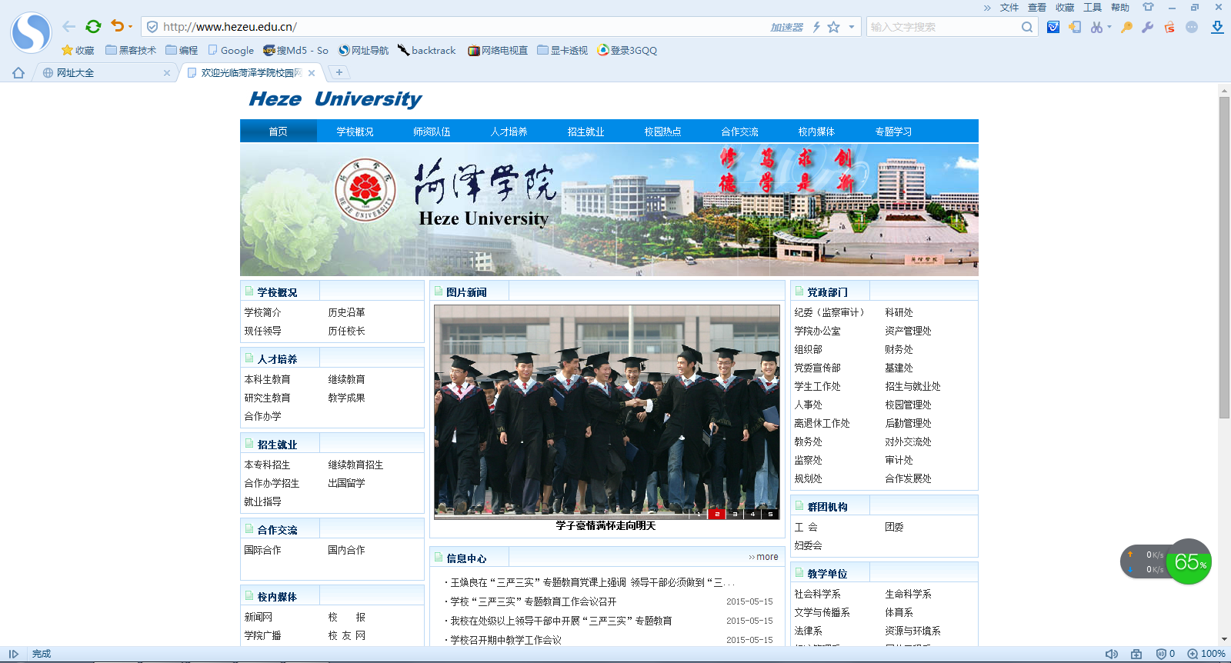Image resolution: width=1231 pixels, height=663 pixels.
Task: Click the ad-block shield counter icon
Action: (x=1165, y=654)
